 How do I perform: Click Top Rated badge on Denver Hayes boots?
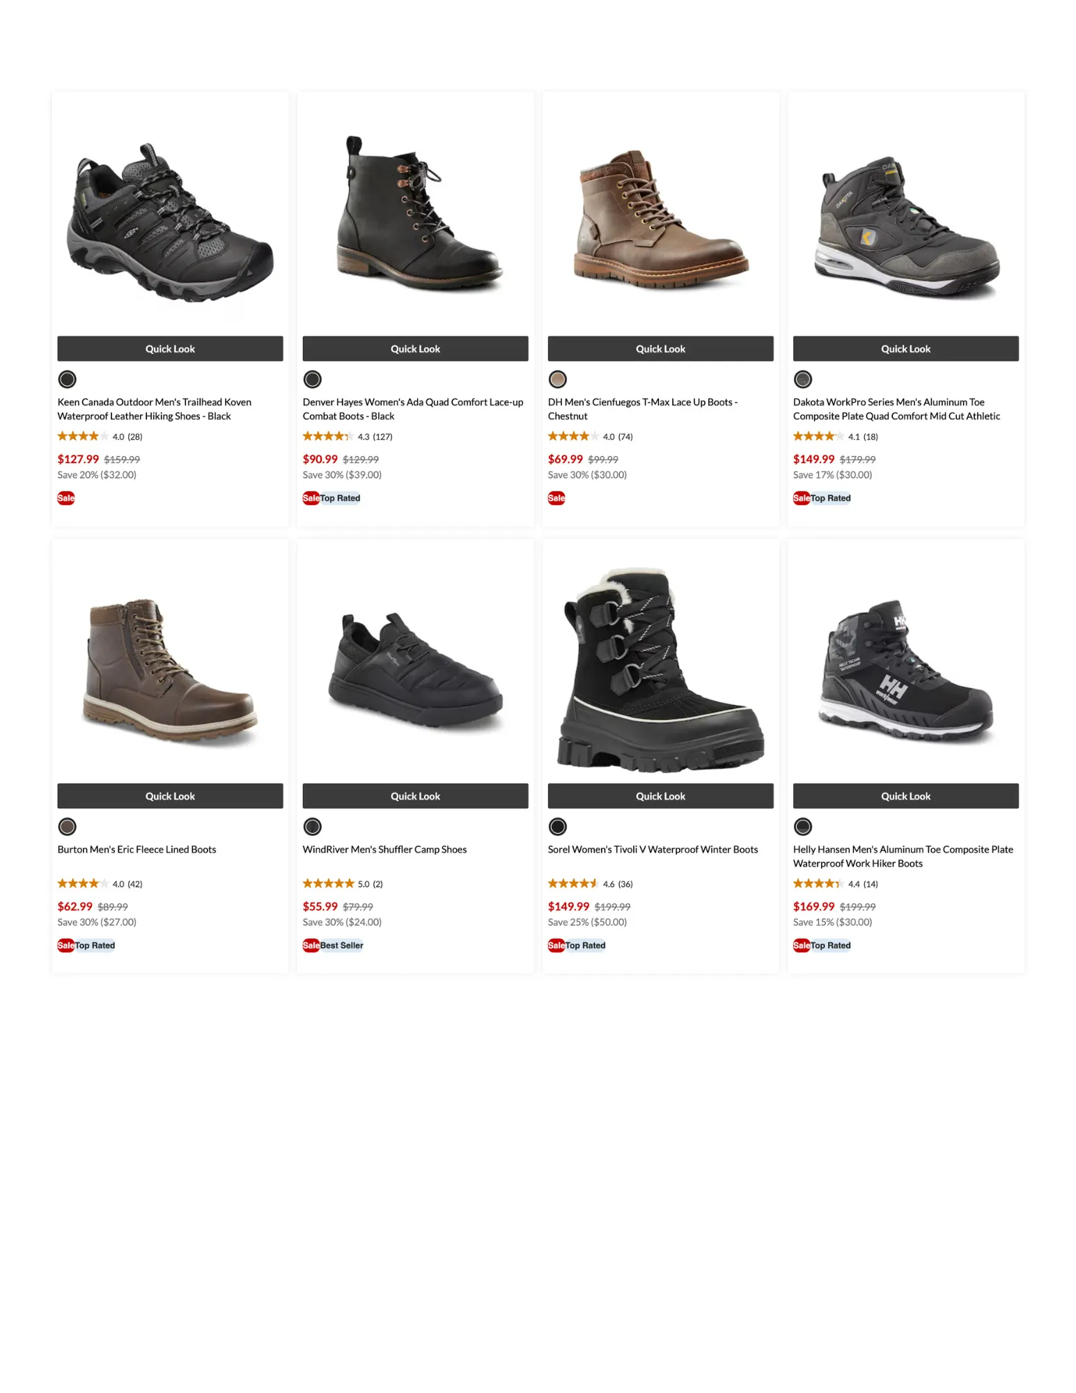pyautogui.click(x=340, y=498)
